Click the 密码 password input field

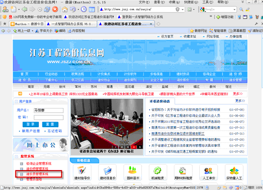coord(48,117)
